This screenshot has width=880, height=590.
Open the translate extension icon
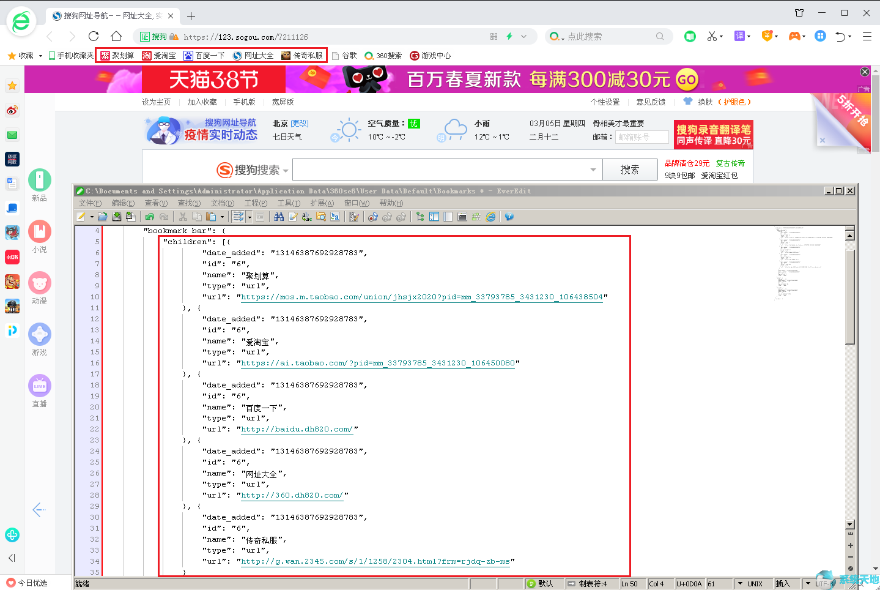pyautogui.click(x=739, y=36)
